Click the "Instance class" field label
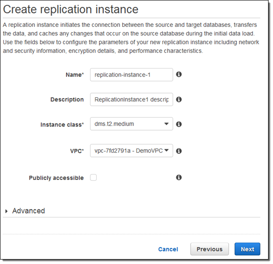The width and height of the screenshot is (273, 264). coord(61,124)
